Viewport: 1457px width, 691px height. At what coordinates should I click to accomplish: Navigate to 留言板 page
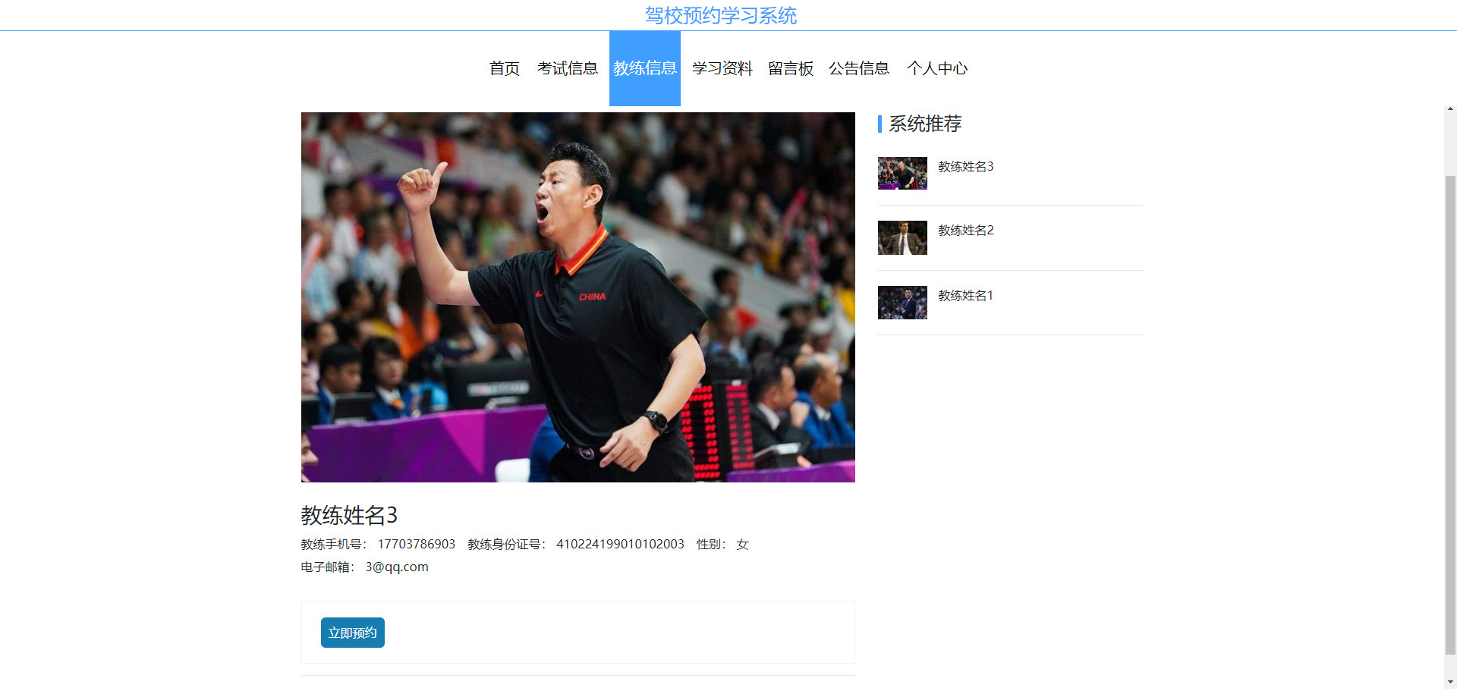click(x=790, y=68)
